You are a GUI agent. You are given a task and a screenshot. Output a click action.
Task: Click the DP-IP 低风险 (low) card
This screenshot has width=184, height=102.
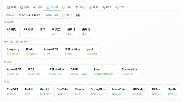79,72
